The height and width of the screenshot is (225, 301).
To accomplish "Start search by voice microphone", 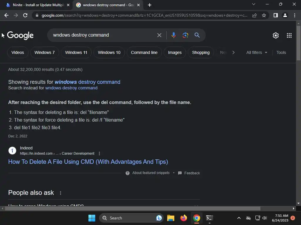I will click(173, 35).
